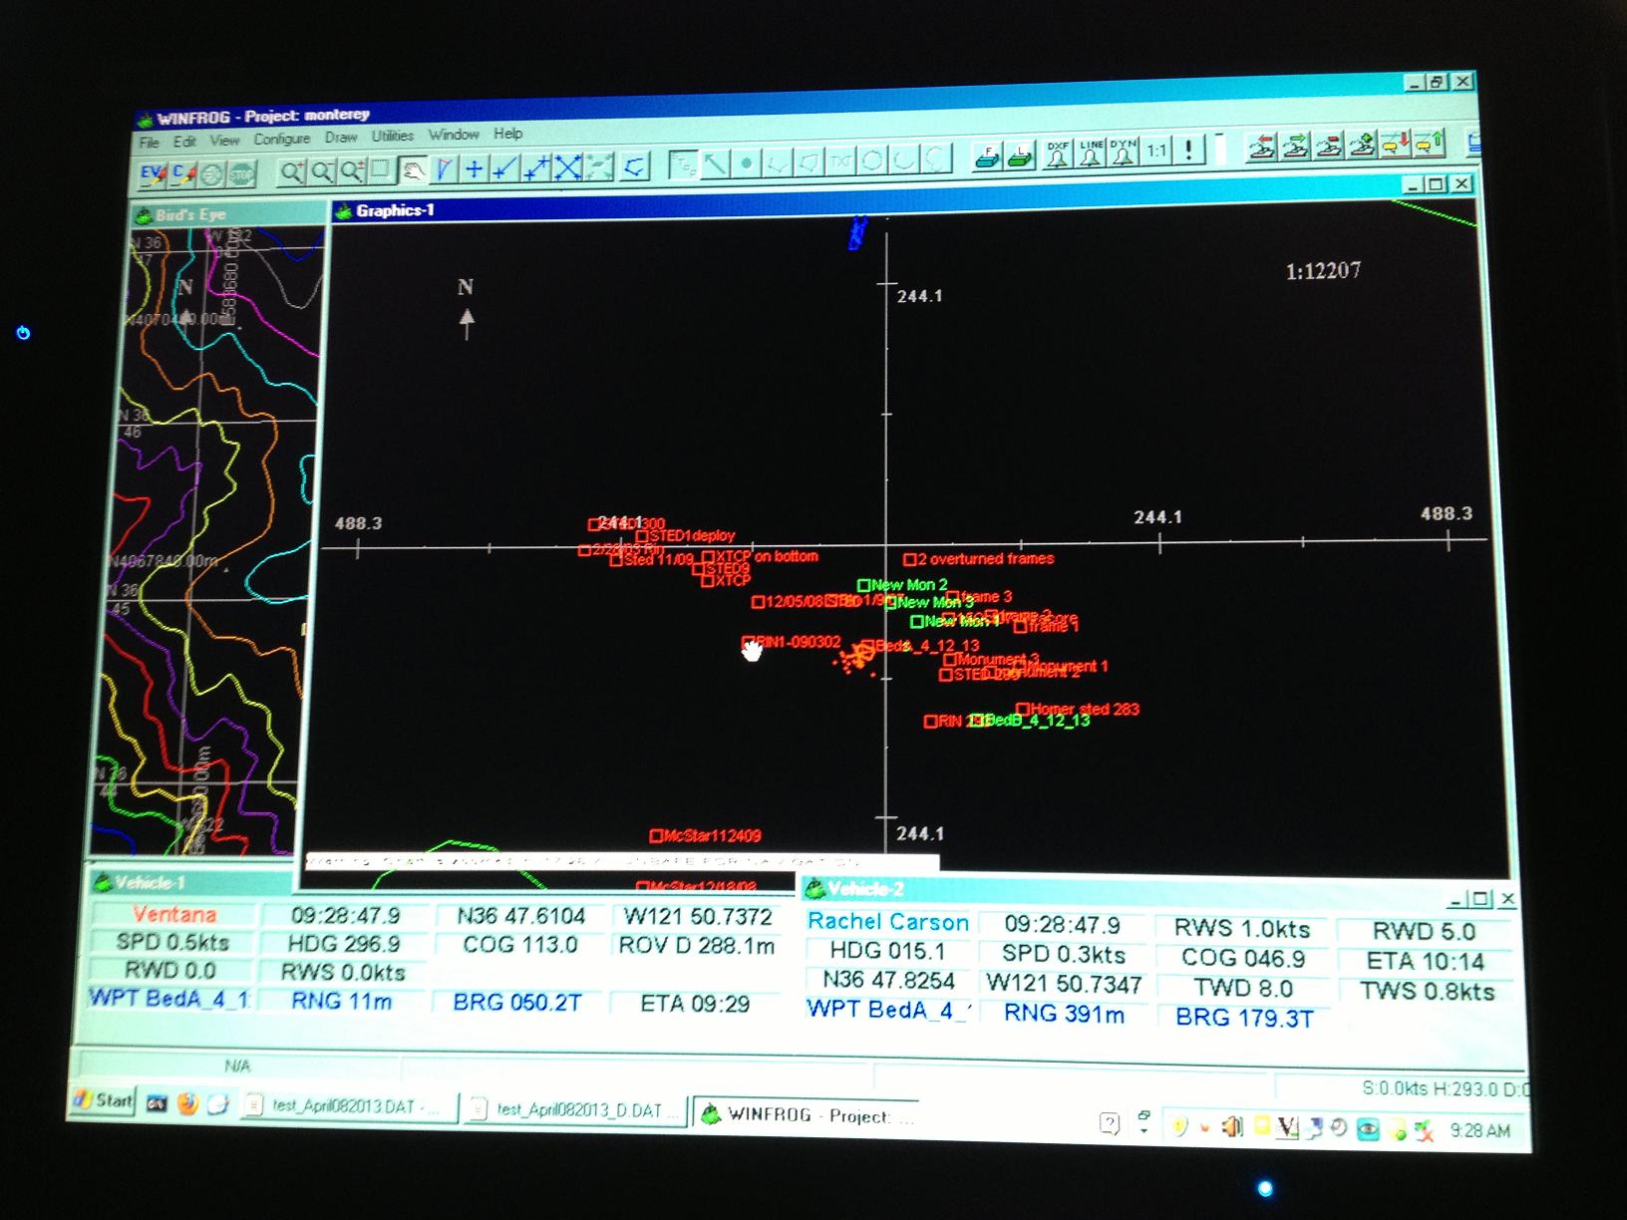
Task: Open the Utilities menu
Action: tap(392, 136)
